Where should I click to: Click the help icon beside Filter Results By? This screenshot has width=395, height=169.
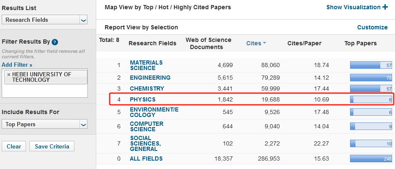pos(55,42)
